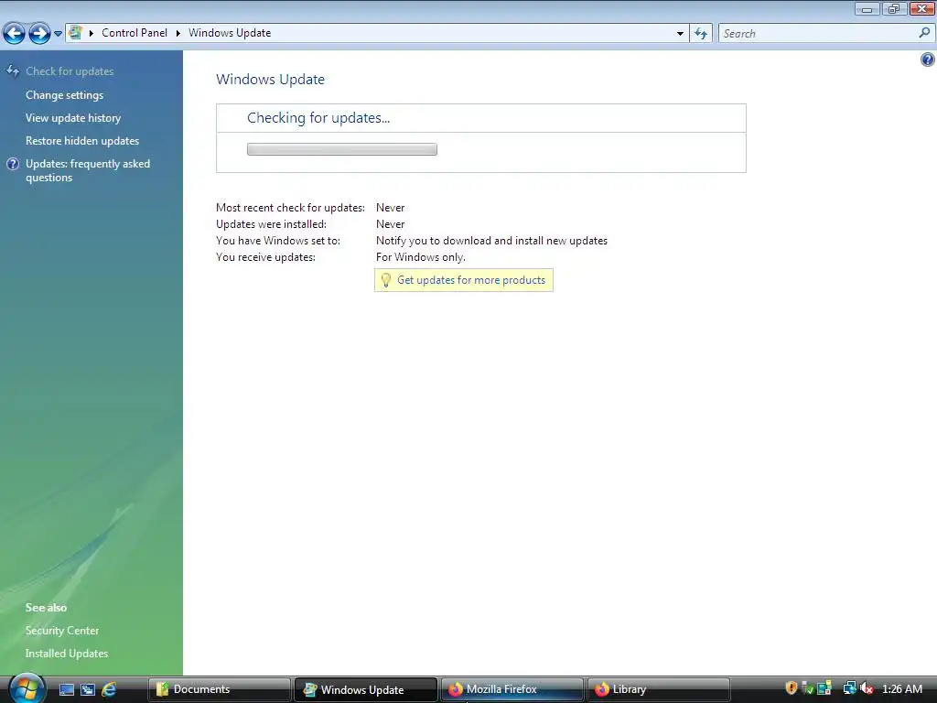
Task: Open Updates: frequently asked questions
Action: pyautogui.click(x=87, y=170)
